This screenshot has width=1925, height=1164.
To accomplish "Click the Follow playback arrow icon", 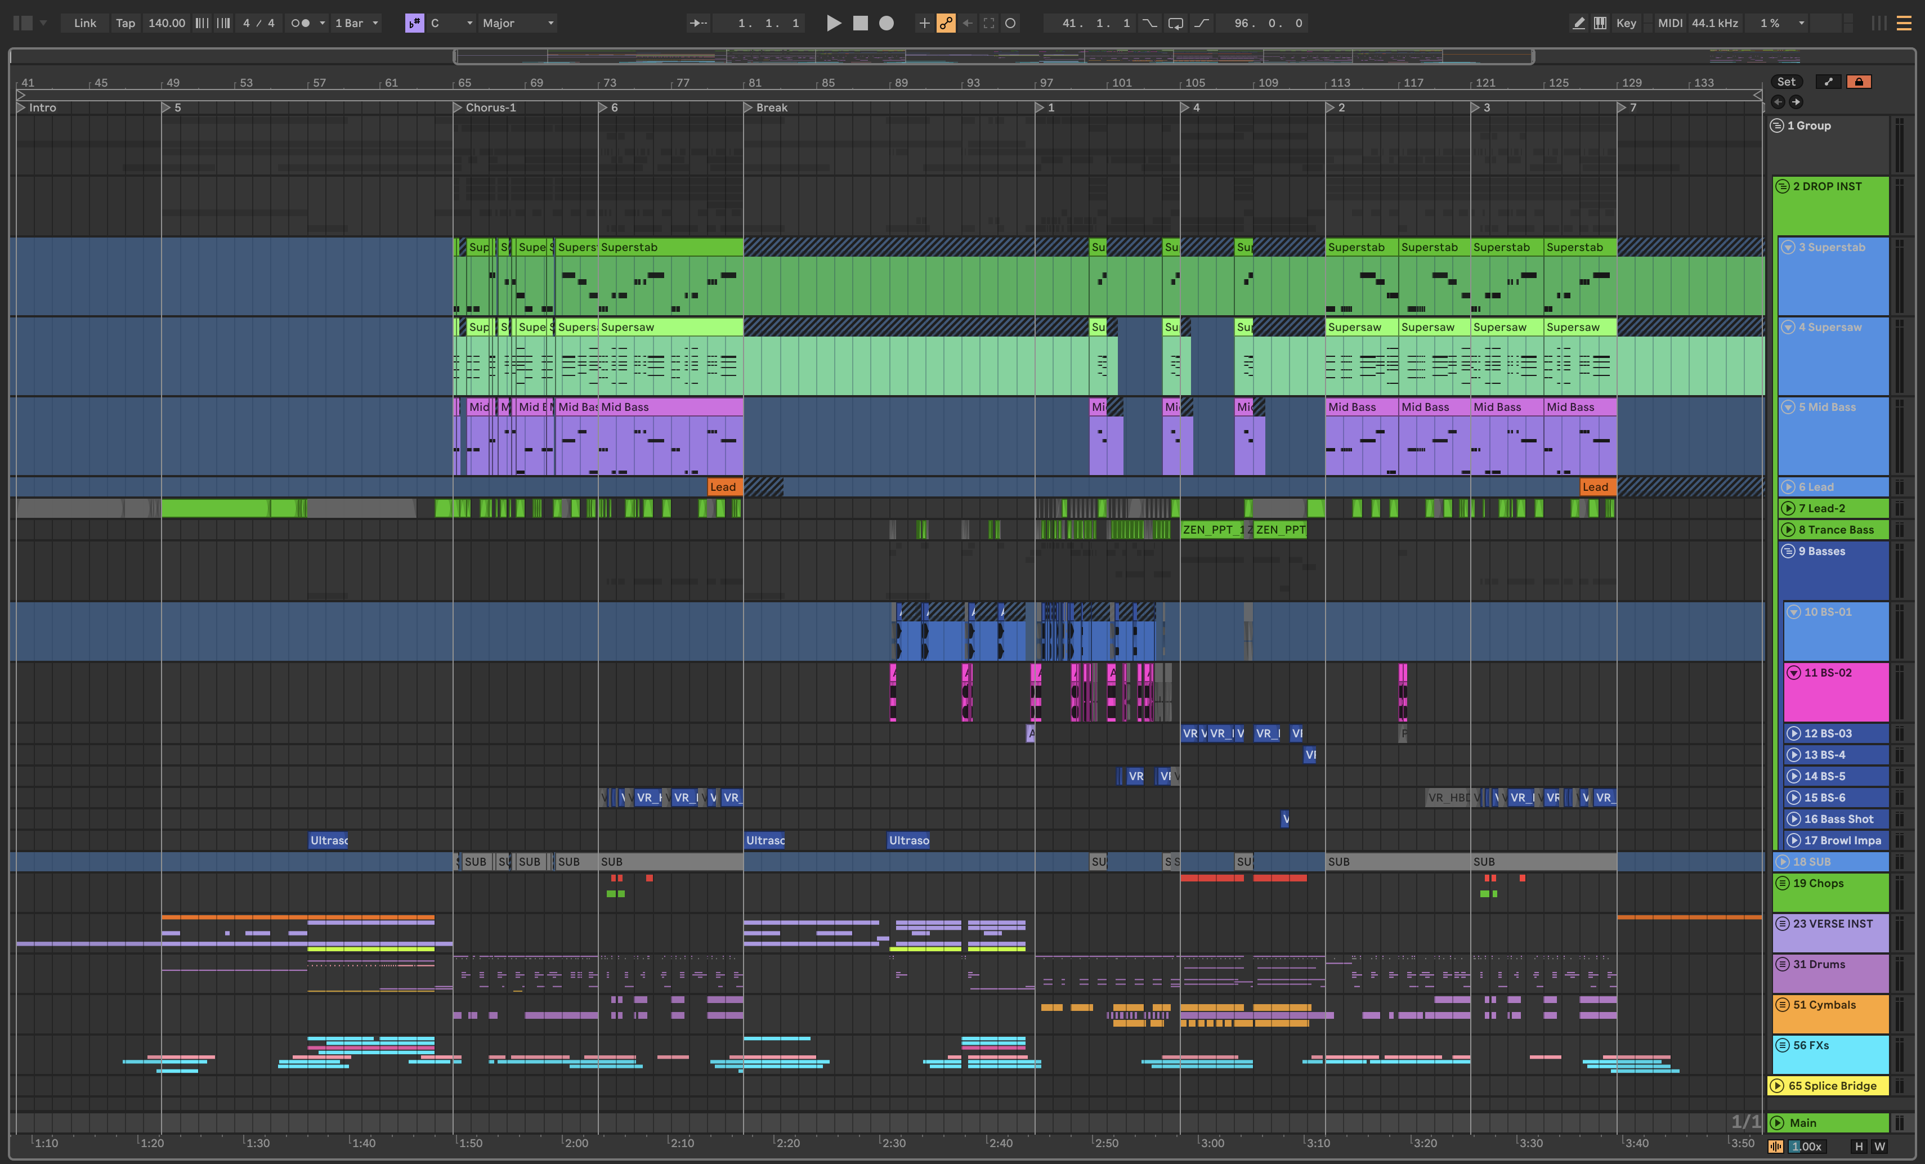I will coord(697,24).
